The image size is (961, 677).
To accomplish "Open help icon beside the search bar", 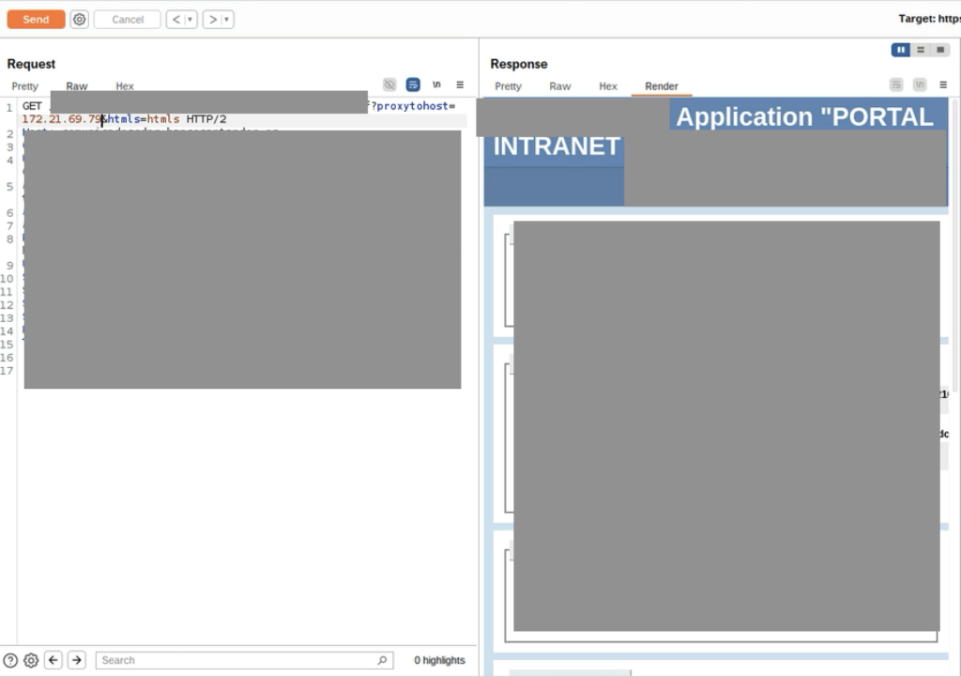I will tap(10, 660).
